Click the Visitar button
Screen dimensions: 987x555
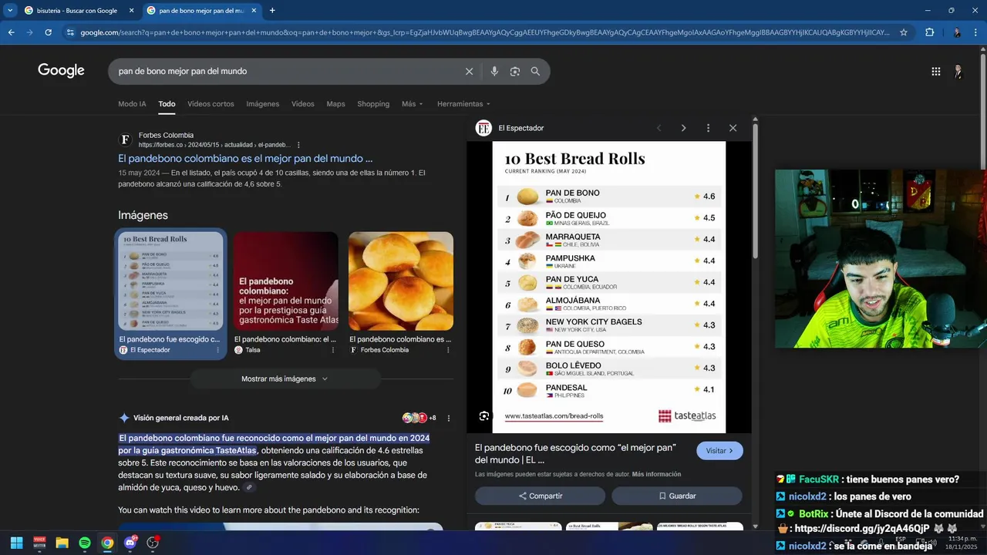(719, 451)
